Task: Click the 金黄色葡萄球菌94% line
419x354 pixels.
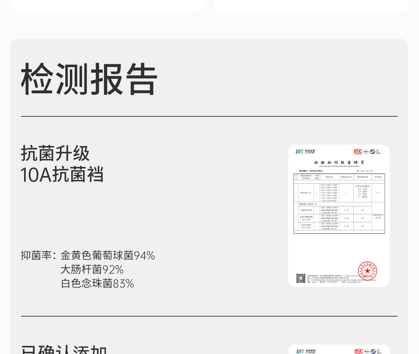Action: (108, 255)
